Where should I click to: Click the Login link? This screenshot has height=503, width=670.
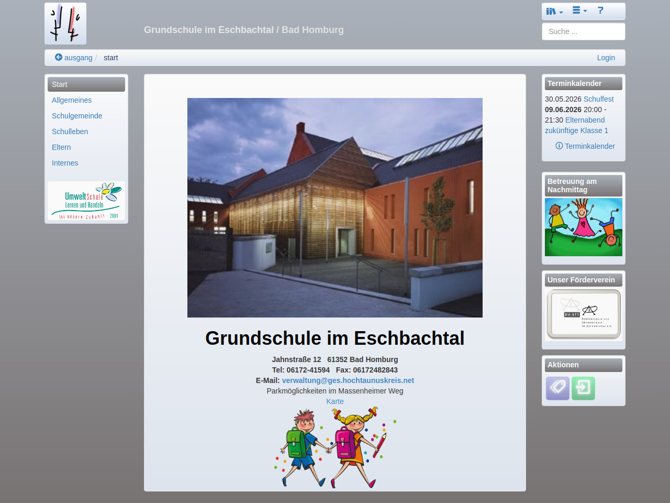click(x=606, y=58)
